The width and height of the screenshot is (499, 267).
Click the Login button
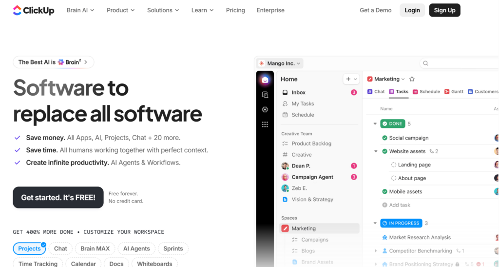(412, 10)
